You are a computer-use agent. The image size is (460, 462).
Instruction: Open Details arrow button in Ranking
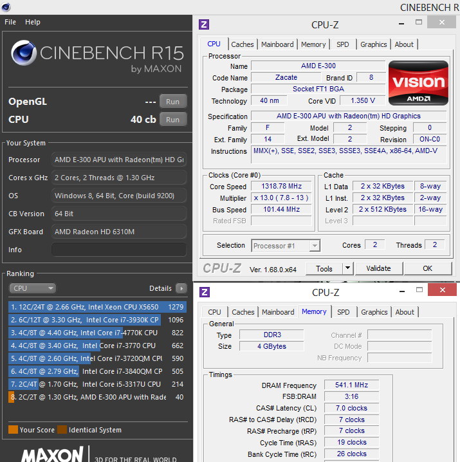click(181, 288)
